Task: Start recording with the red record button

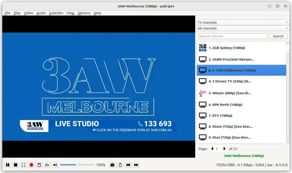Action: click(x=31, y=165)
